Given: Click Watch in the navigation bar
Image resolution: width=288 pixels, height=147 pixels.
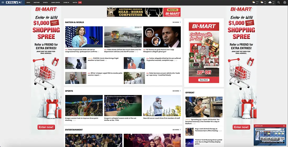Looking at the screenshot, I should tap(75, 2).
